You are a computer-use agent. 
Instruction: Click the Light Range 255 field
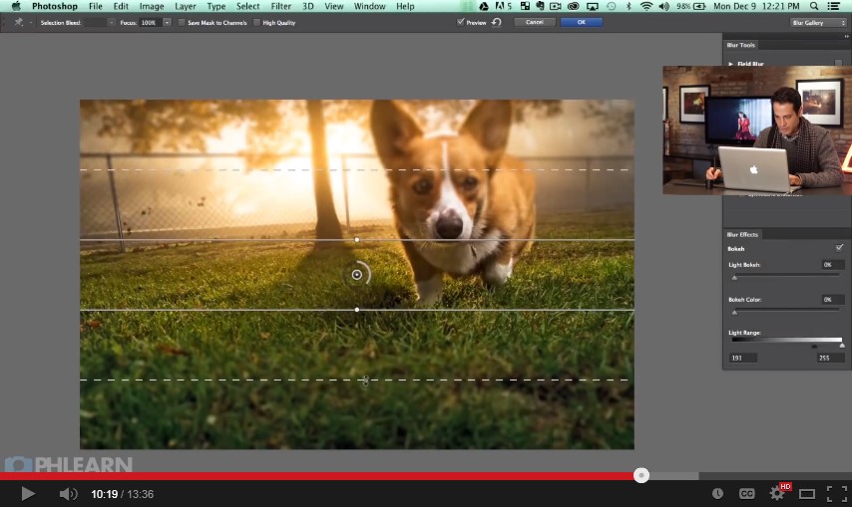pos(830,358)
